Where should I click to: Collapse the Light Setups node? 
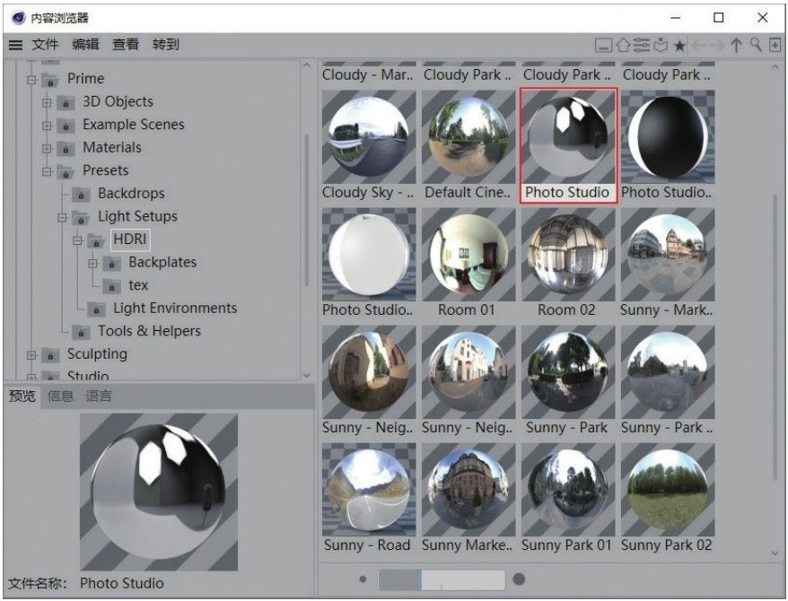[62, 217]
